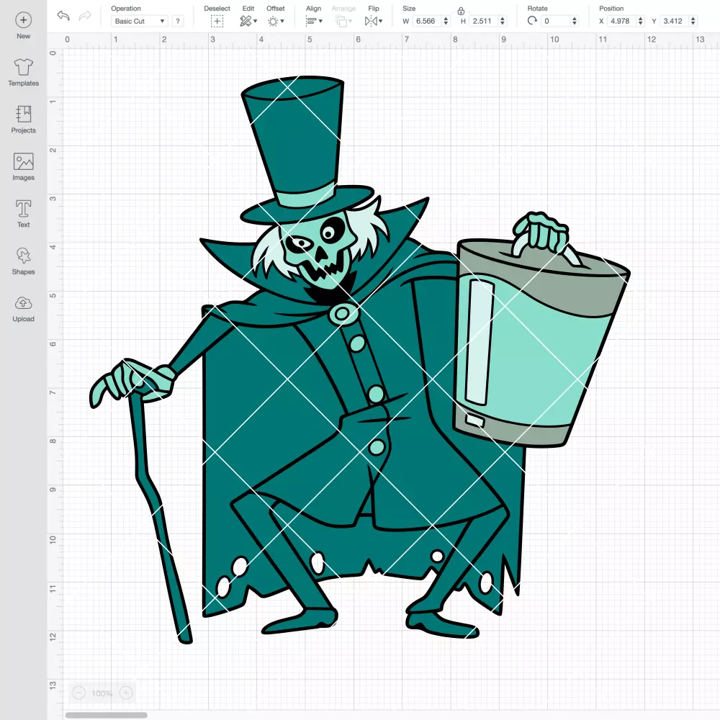Adjust the Position X stepper arrows
This screenshot has width=720, height=720.
coord(641,21)
